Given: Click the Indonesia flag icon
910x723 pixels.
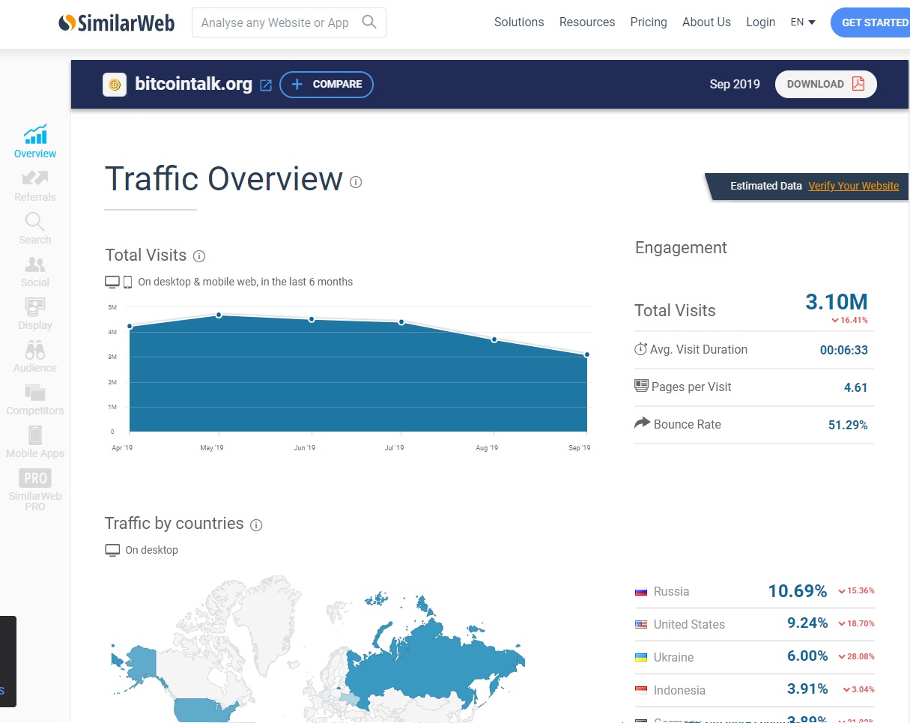Looking at the screenshot, I should (x=641, y=691).
